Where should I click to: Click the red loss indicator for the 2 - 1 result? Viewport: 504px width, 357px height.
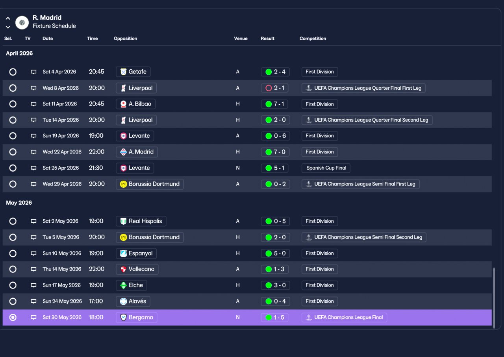269,88
